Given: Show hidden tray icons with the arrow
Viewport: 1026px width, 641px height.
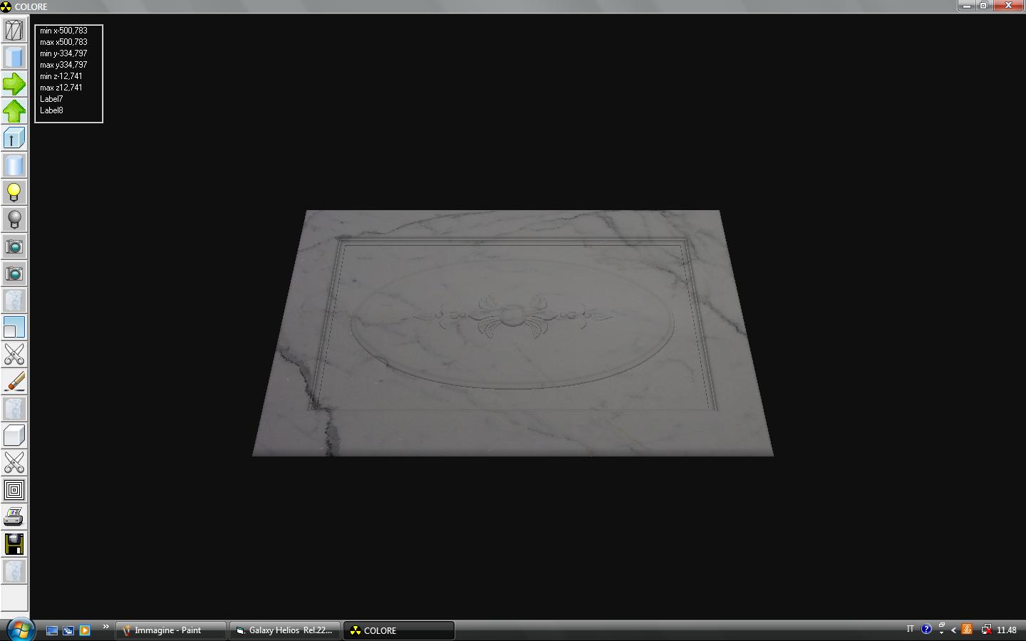Looking at the screenshot, I should [x=953, y=630].
